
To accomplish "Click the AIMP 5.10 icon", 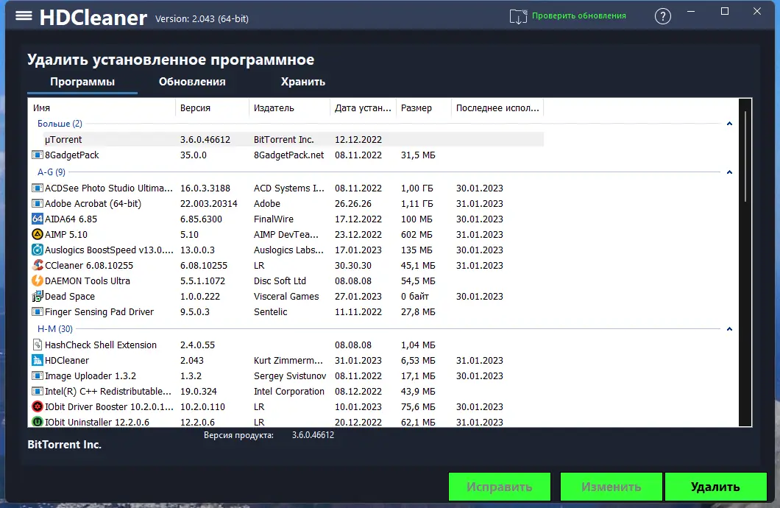I will coord(38,234).
